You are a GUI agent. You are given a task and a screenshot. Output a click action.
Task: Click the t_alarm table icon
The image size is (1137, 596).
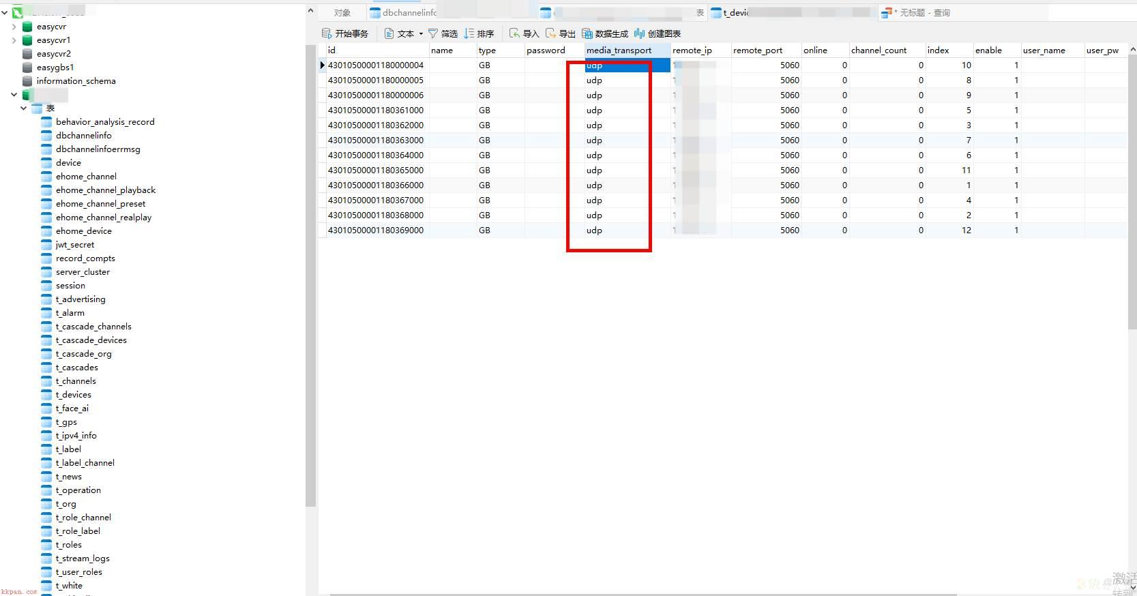[x=46, y=313]
